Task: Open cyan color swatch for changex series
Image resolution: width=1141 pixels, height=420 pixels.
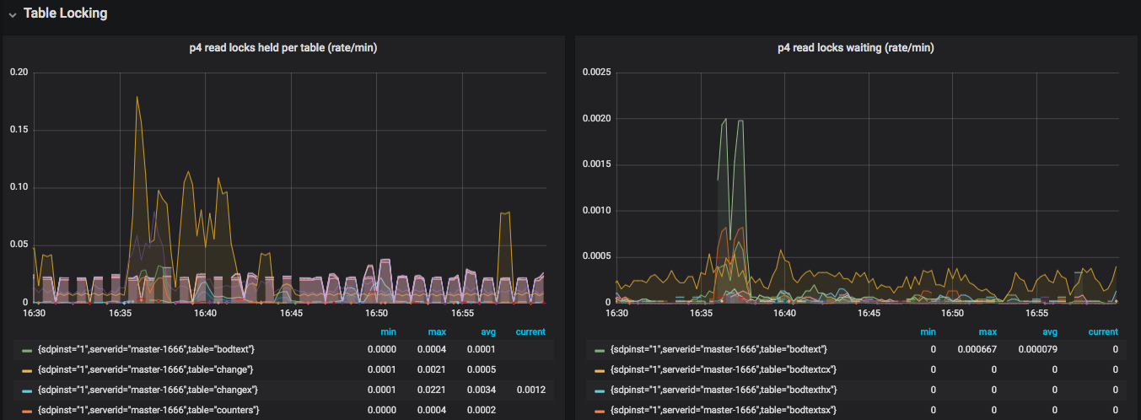Action: 27,390
